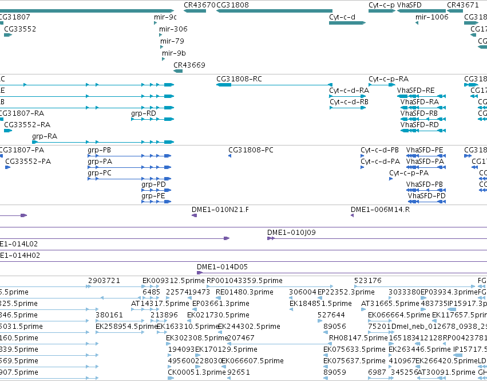Select the grp-RD transcript label
The height and width of the screenshot is (381, 487).
tap(144, 113)
